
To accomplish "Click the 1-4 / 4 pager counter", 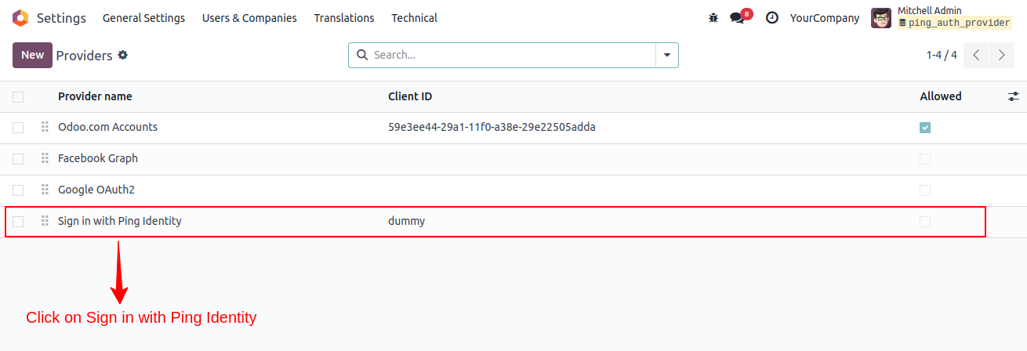I will point(942,55).
